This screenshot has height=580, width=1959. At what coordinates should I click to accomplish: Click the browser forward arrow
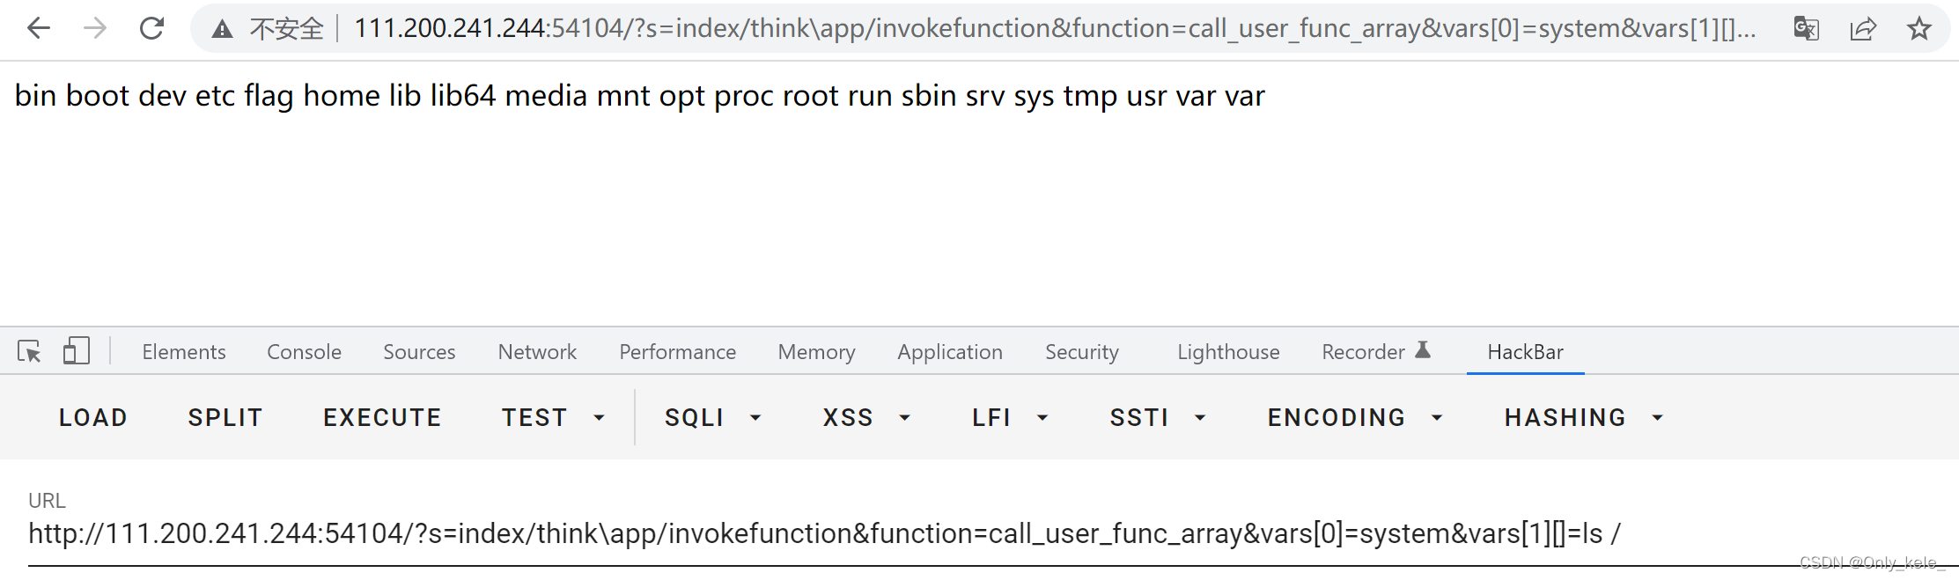point(95,29)
